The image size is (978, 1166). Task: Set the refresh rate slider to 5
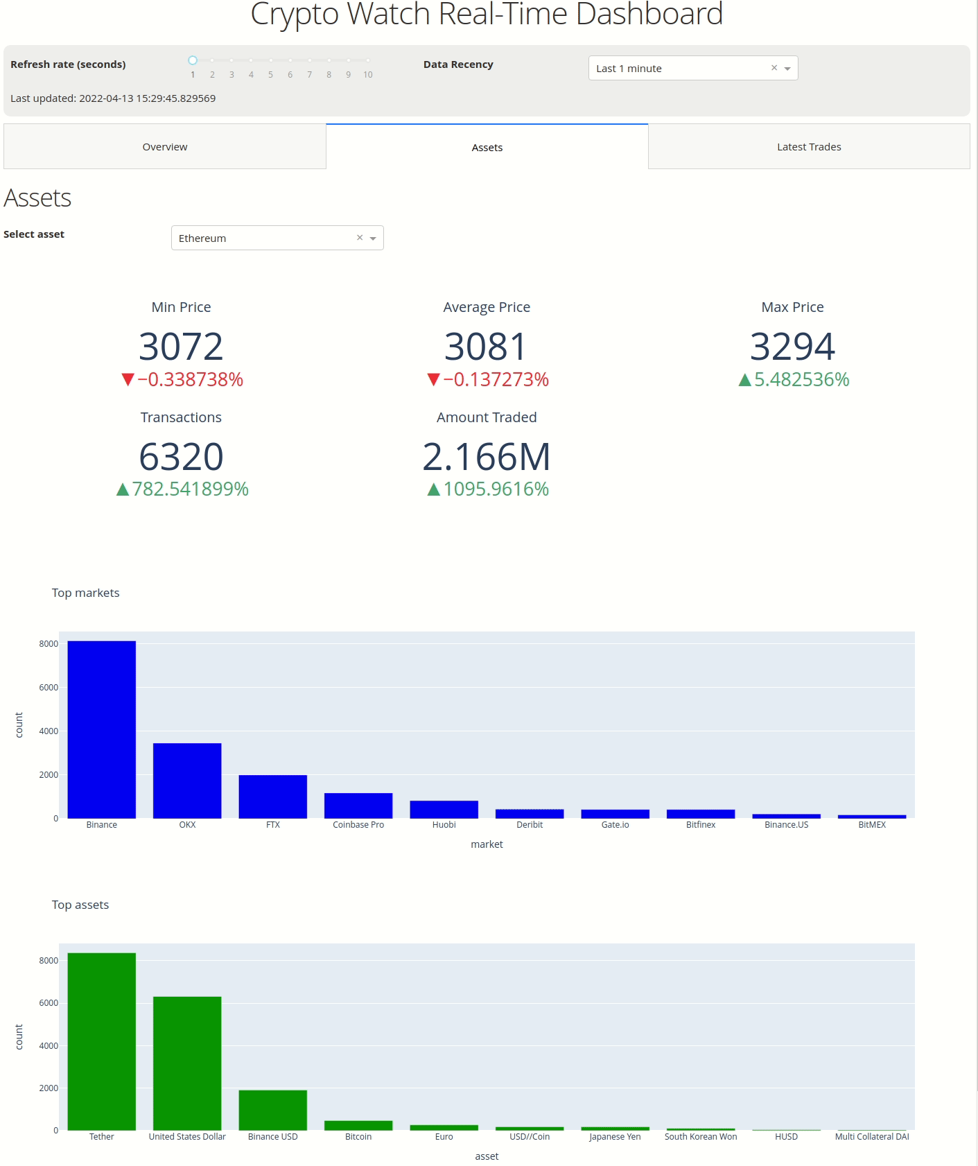click(270, 61)
